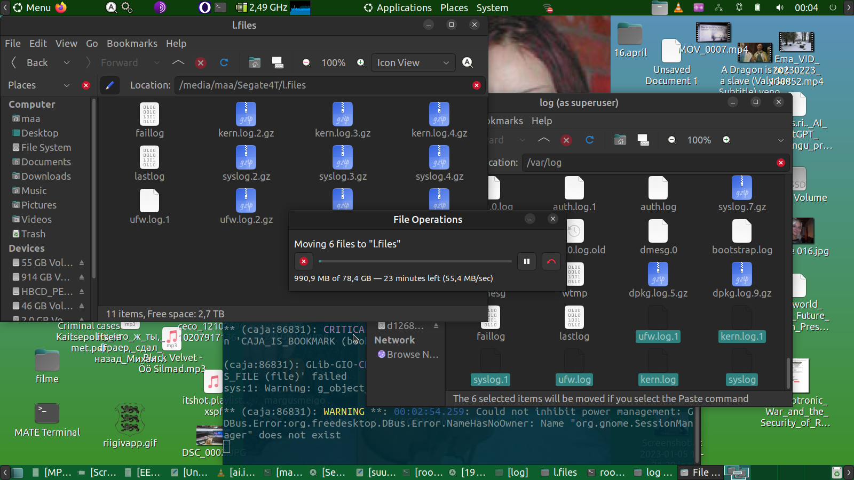This screenshot has height=480, width=854.
Task: Click the Computer icon in l.files toolbar
Action: (x=278, y=63)
